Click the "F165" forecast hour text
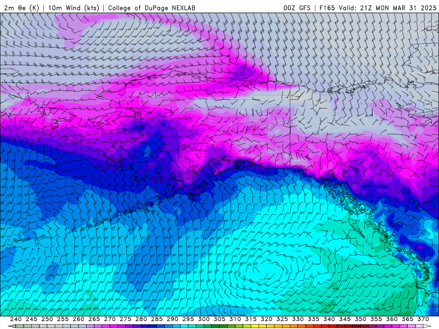This screenshot has height=329, width=439. pos(327,8)
